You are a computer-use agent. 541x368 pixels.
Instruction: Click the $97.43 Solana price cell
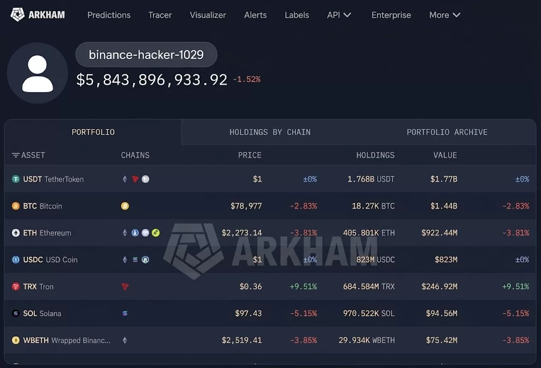(x=248, y=313)
